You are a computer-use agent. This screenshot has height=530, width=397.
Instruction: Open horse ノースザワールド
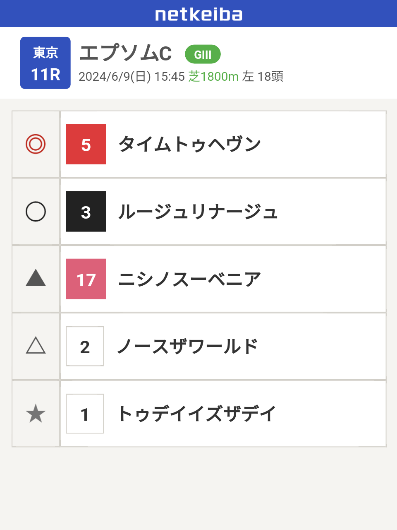188,347
